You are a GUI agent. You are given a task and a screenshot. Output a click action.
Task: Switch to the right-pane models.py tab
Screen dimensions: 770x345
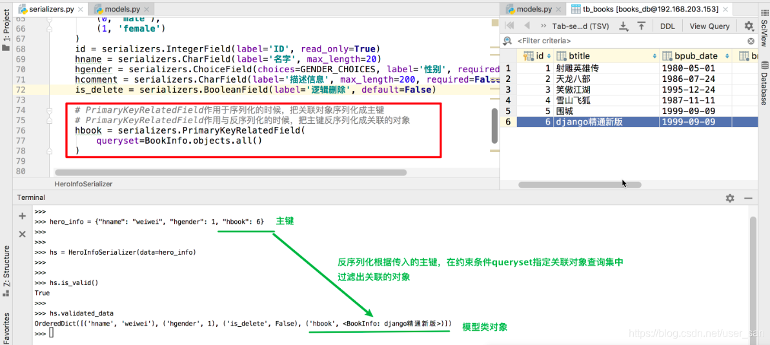pyautogui.click(x=532, y=9)
